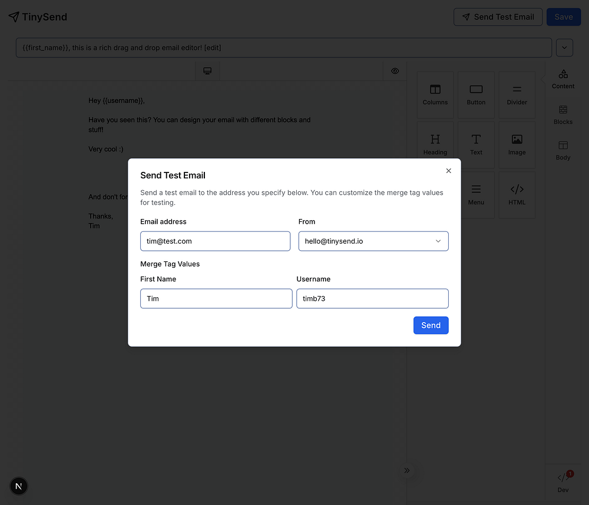
Task: Open the From address dropdown
Action: click(373, 241)
